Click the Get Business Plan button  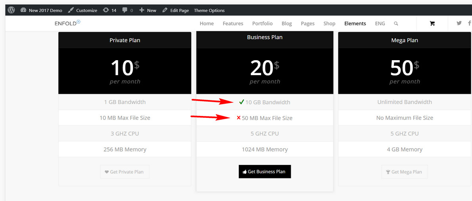click(x=265, y=172)
